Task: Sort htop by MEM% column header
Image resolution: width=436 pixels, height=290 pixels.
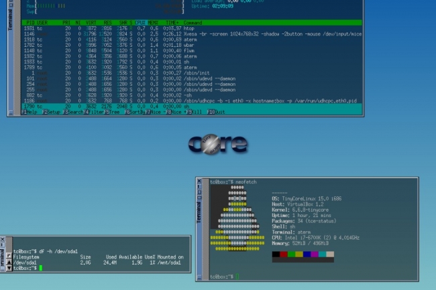Action: pos(153,23)
